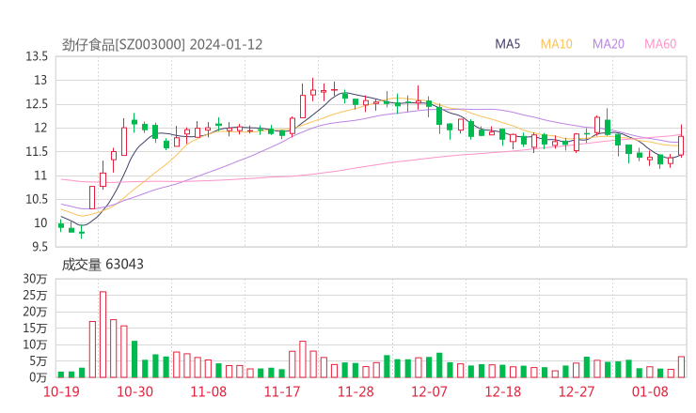Click the 9.5 price axis label
696x413 pixels.
click(x=40, y=246)
